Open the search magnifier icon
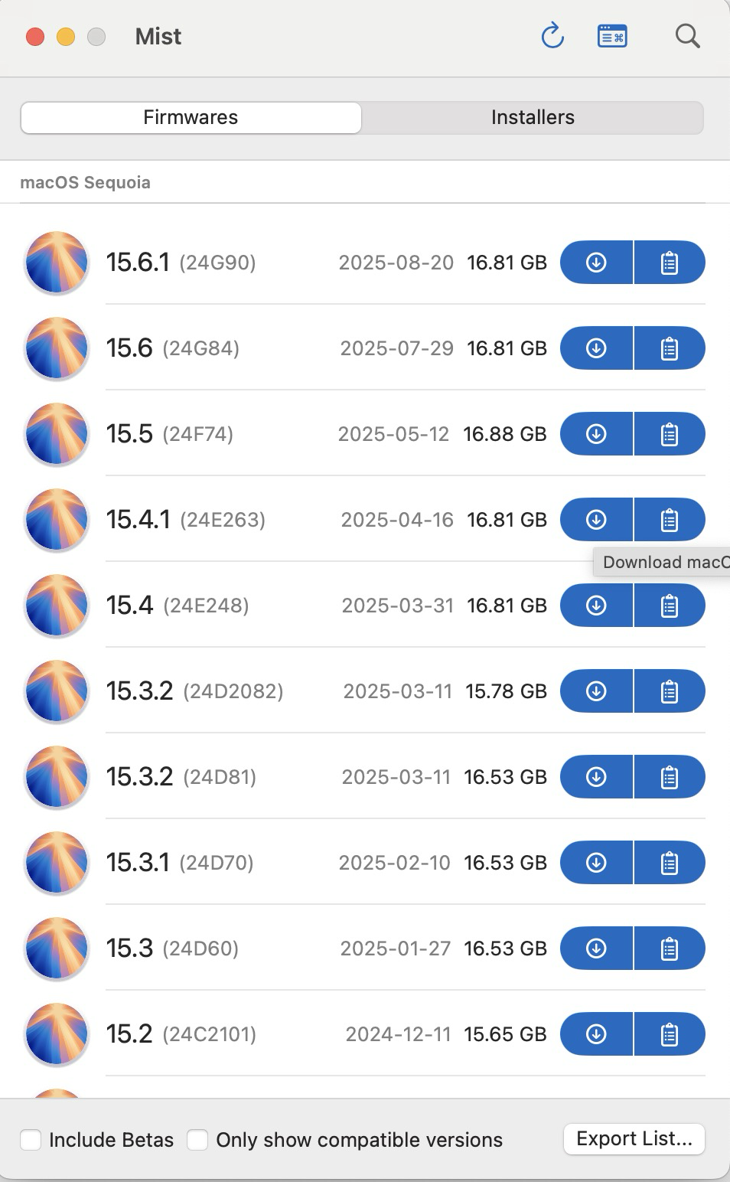The image size is (730, 1182). click(x=687, y=36)
